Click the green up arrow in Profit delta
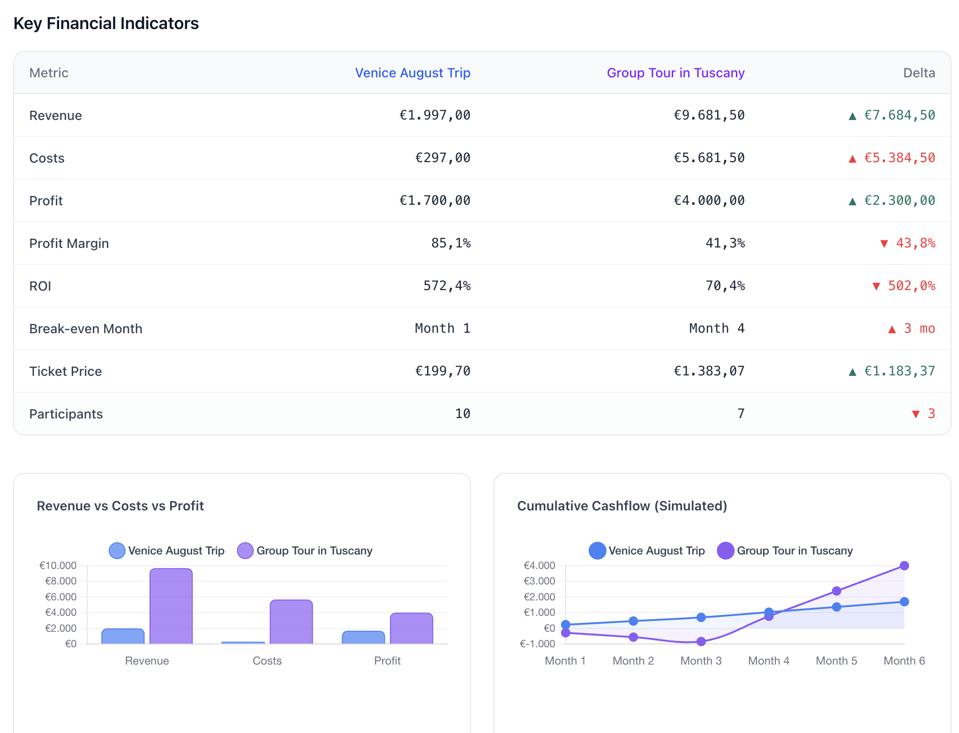Screen dimensions: 959x733 coord(852,201)
